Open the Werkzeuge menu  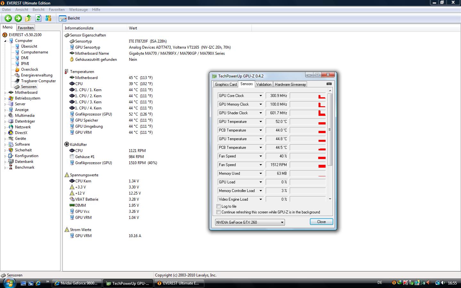coord(78,10)
